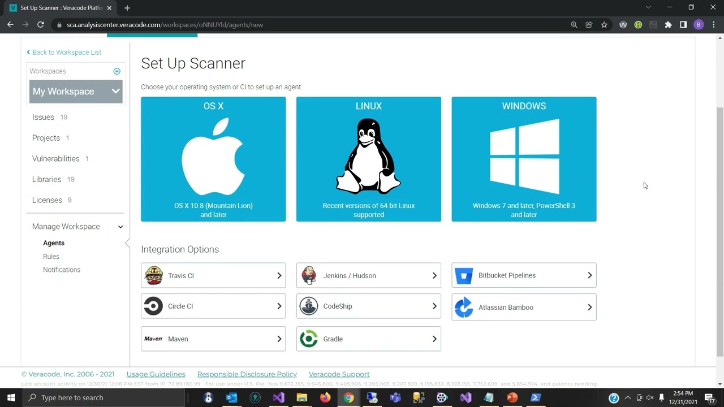Open the My Workspace dropdown

[75, 92]
